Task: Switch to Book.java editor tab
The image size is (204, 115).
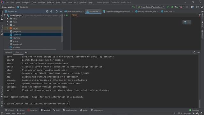Action: [168, 11]
